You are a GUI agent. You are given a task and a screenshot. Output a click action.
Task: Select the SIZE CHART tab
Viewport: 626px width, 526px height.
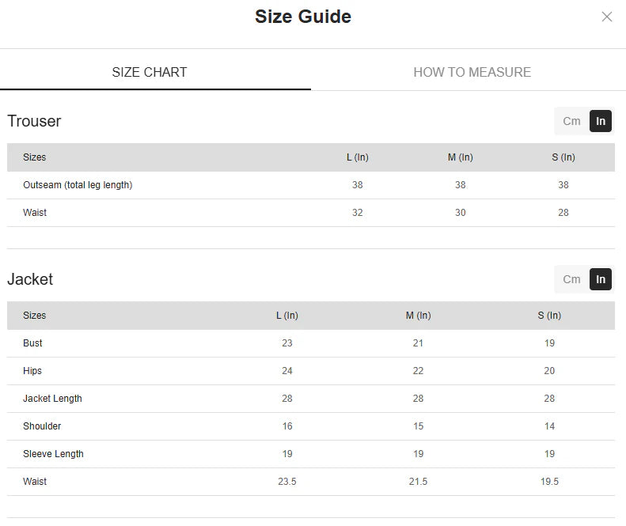(150, 72)
